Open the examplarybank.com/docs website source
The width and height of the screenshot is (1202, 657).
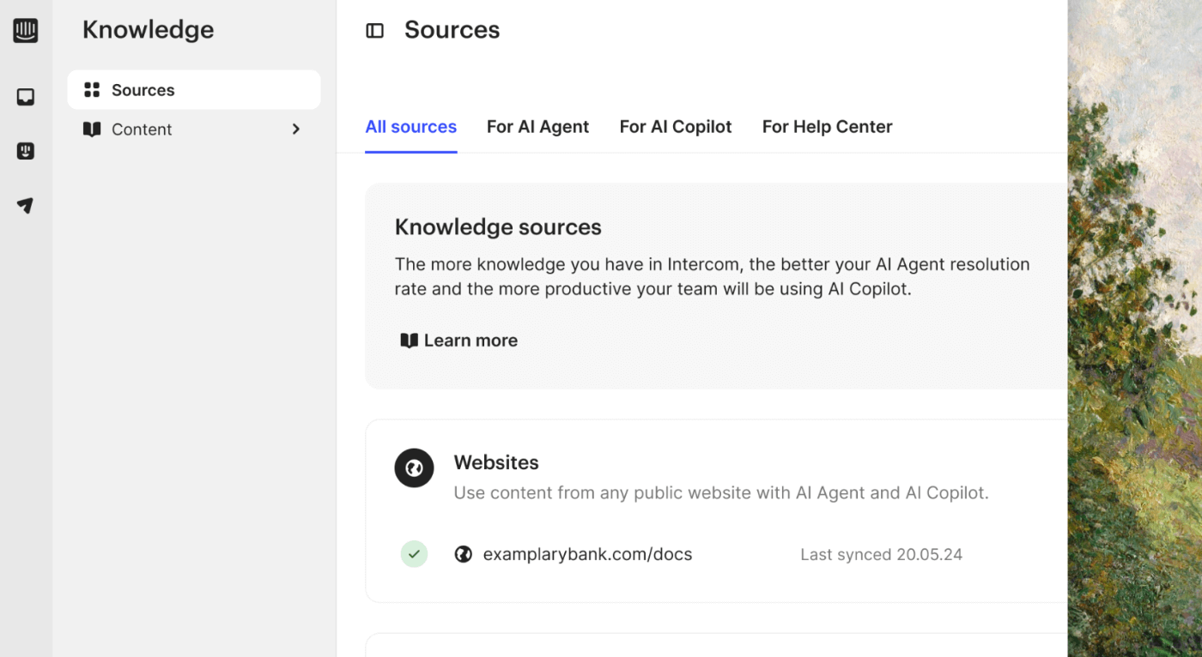point(587,554)
